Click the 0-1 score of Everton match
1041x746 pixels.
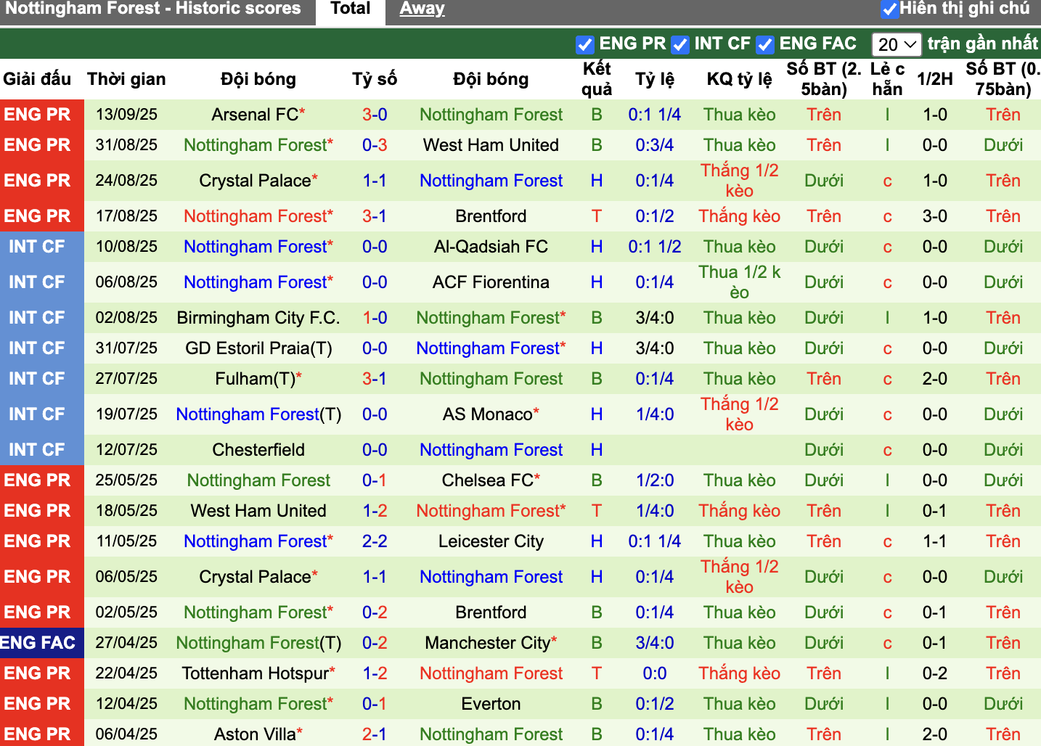click(x=375, y=704)
